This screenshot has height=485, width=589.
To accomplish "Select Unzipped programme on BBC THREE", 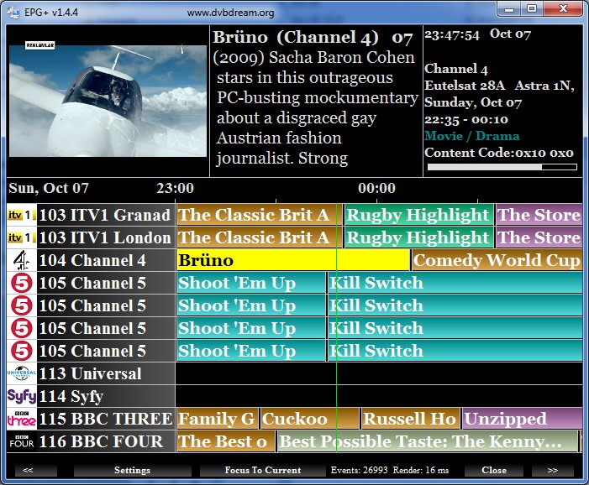I will [x=522, y=419].
